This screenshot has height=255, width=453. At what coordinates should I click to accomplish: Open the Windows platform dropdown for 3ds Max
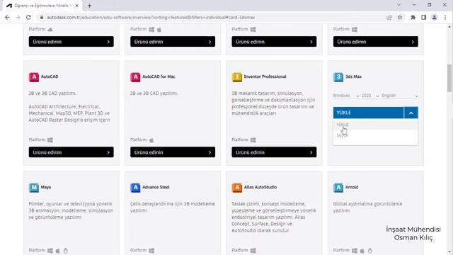point(345,96)
